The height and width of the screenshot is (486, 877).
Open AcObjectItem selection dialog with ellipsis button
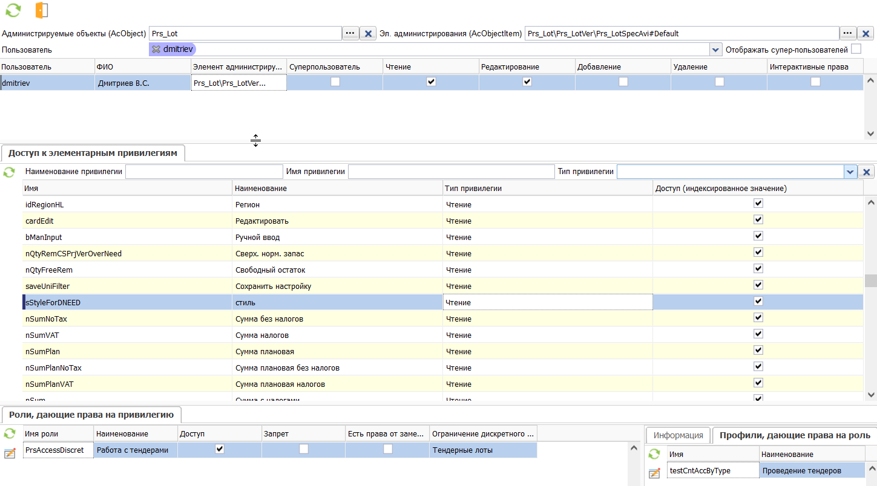click(847, 34)
